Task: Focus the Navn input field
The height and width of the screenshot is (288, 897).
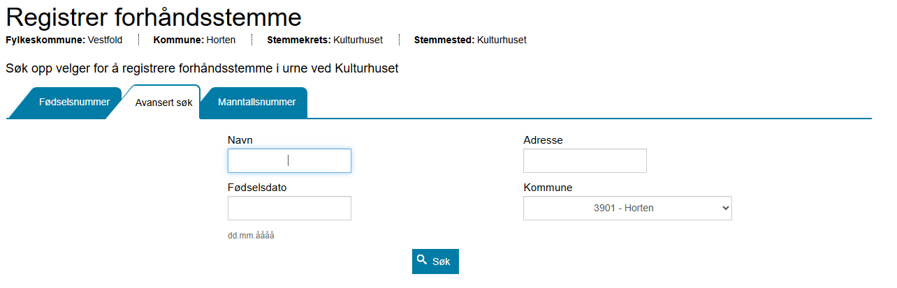Action: pyautogui.click(x=289, y=160)
